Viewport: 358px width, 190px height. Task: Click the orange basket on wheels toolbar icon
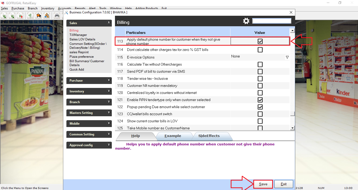[x=39, y=16]
